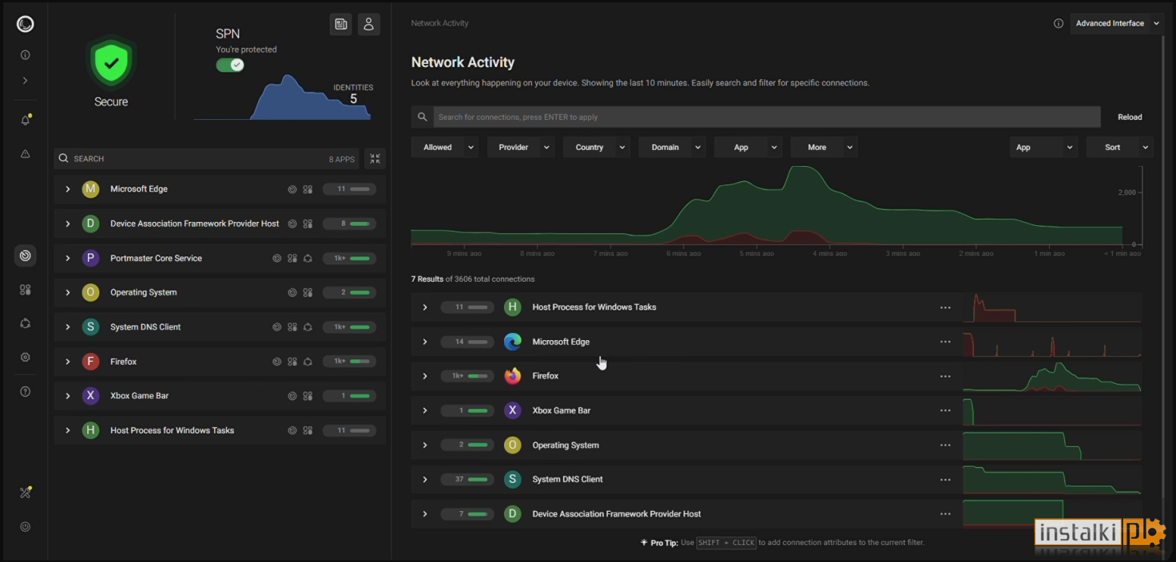Screen dimensions: 1176x562
Task: Open the Country filter dropdown
Action: click(x=597, y=147)
